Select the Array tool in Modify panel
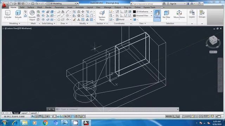The height and width of the screenshot is (126, 225). pyautogui.click(x=91, y=20)
